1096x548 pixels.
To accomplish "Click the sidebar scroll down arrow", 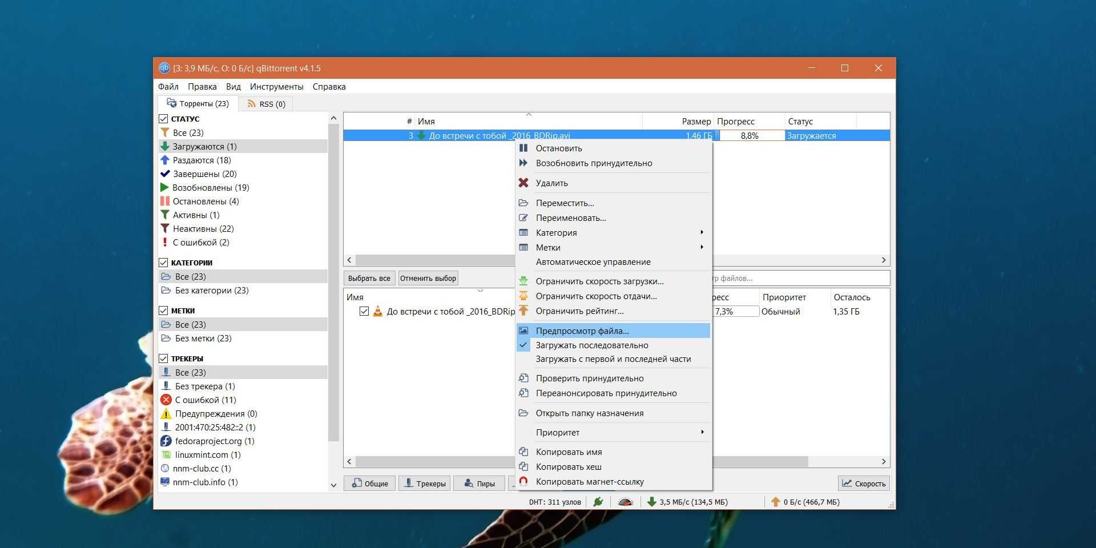I will pos(333,485).
